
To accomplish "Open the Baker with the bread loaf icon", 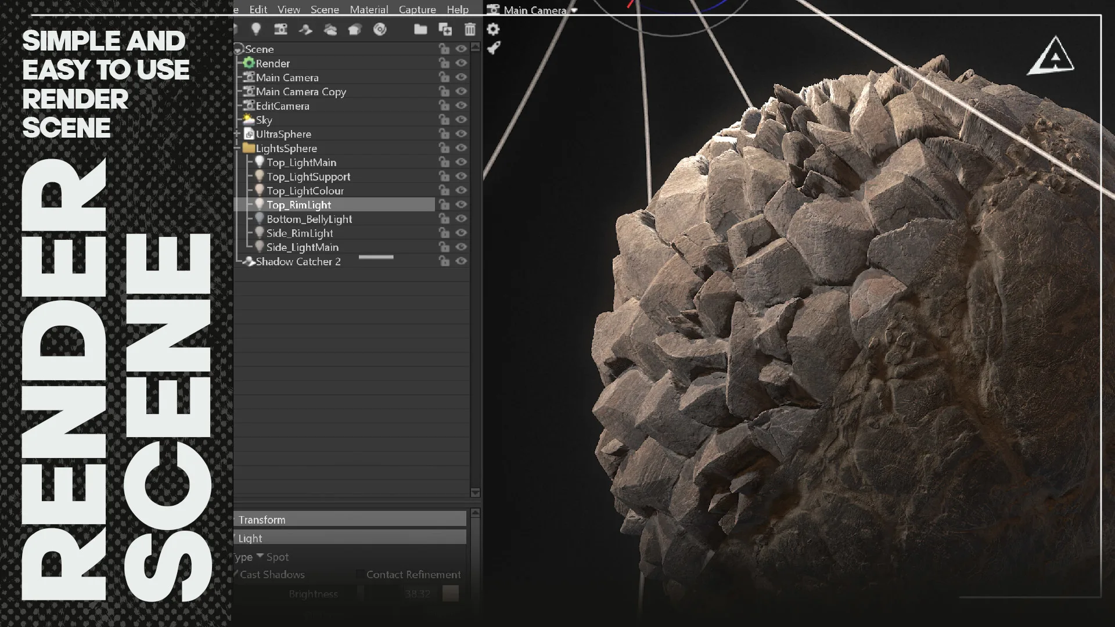I will (355, 30).
